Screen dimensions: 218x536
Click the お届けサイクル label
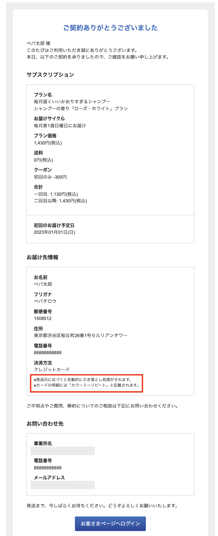[49, 119]
